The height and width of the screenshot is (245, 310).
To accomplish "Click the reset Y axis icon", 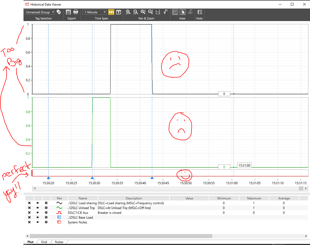I will [166, 12].
